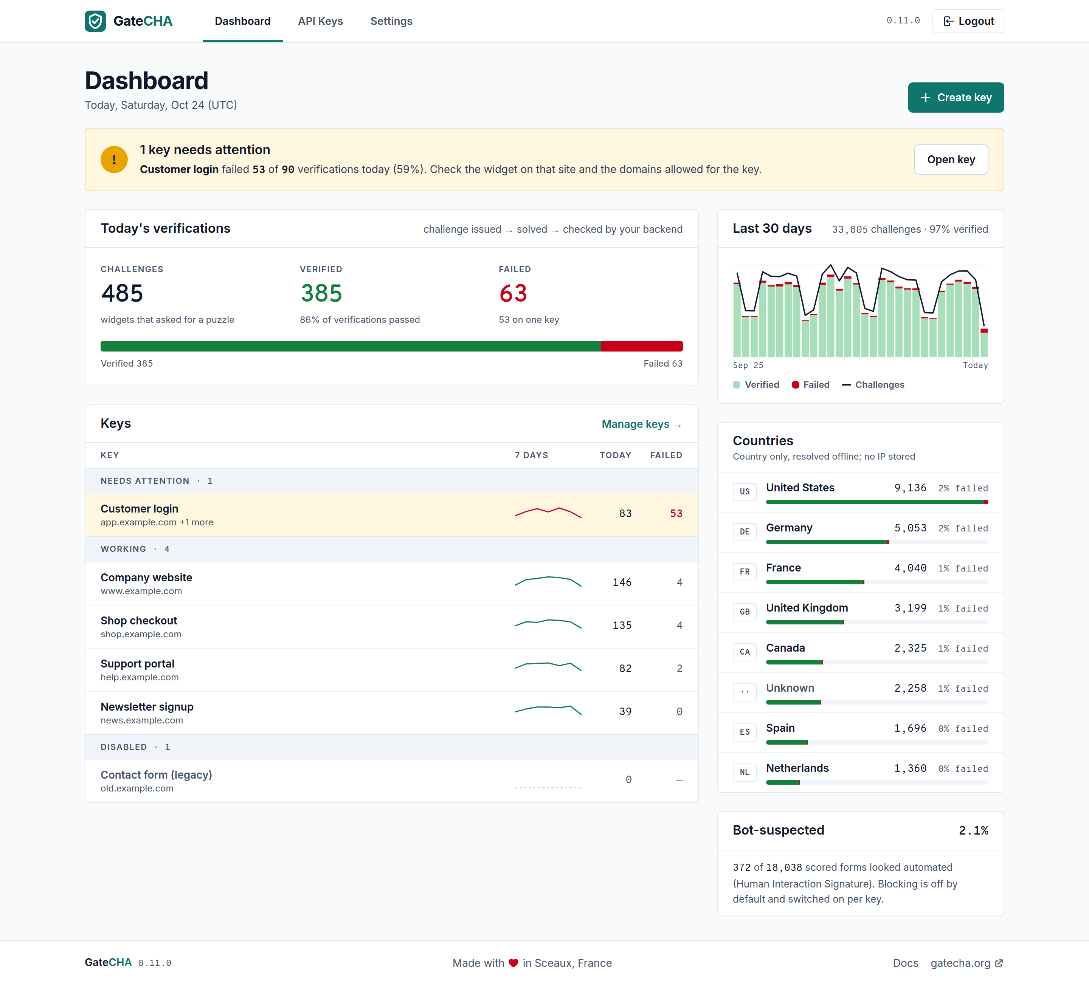Open the Settings tab
Screen dimensions: 1089x985
point(391,21)
